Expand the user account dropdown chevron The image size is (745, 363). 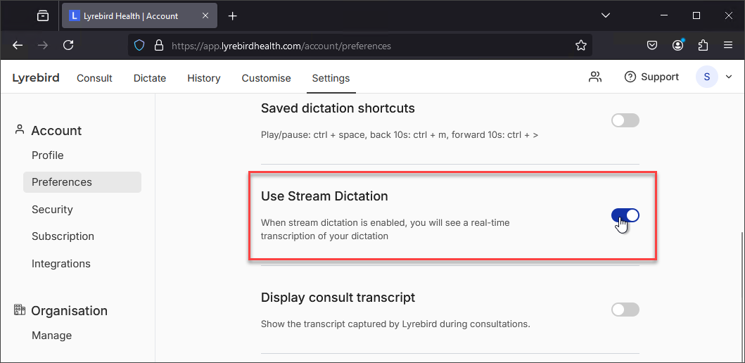729,77
